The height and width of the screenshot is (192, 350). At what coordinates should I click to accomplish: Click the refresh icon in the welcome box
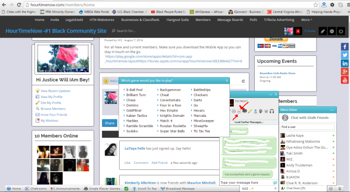tap(244, 81)
